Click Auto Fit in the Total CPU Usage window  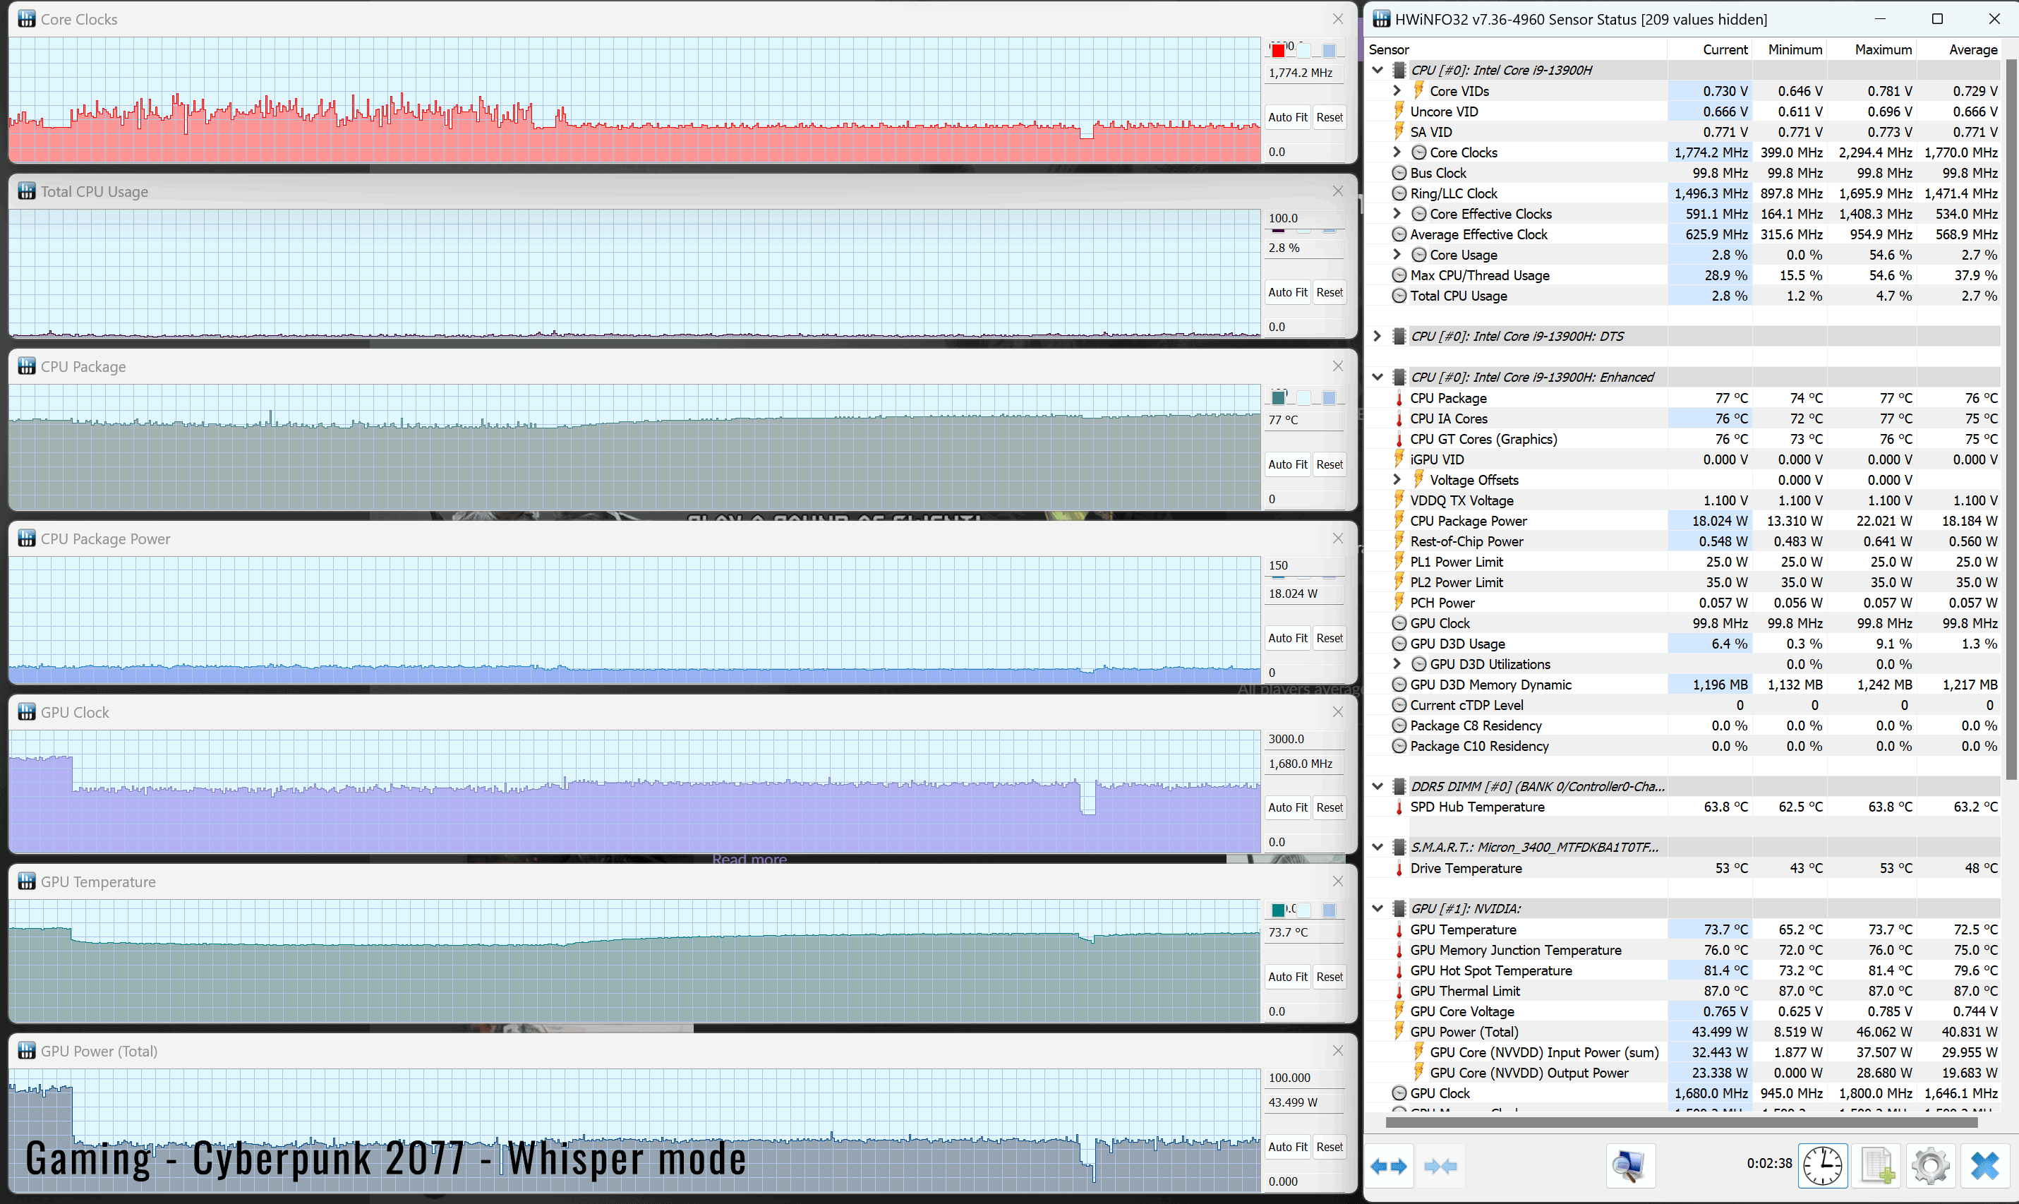1287,292
